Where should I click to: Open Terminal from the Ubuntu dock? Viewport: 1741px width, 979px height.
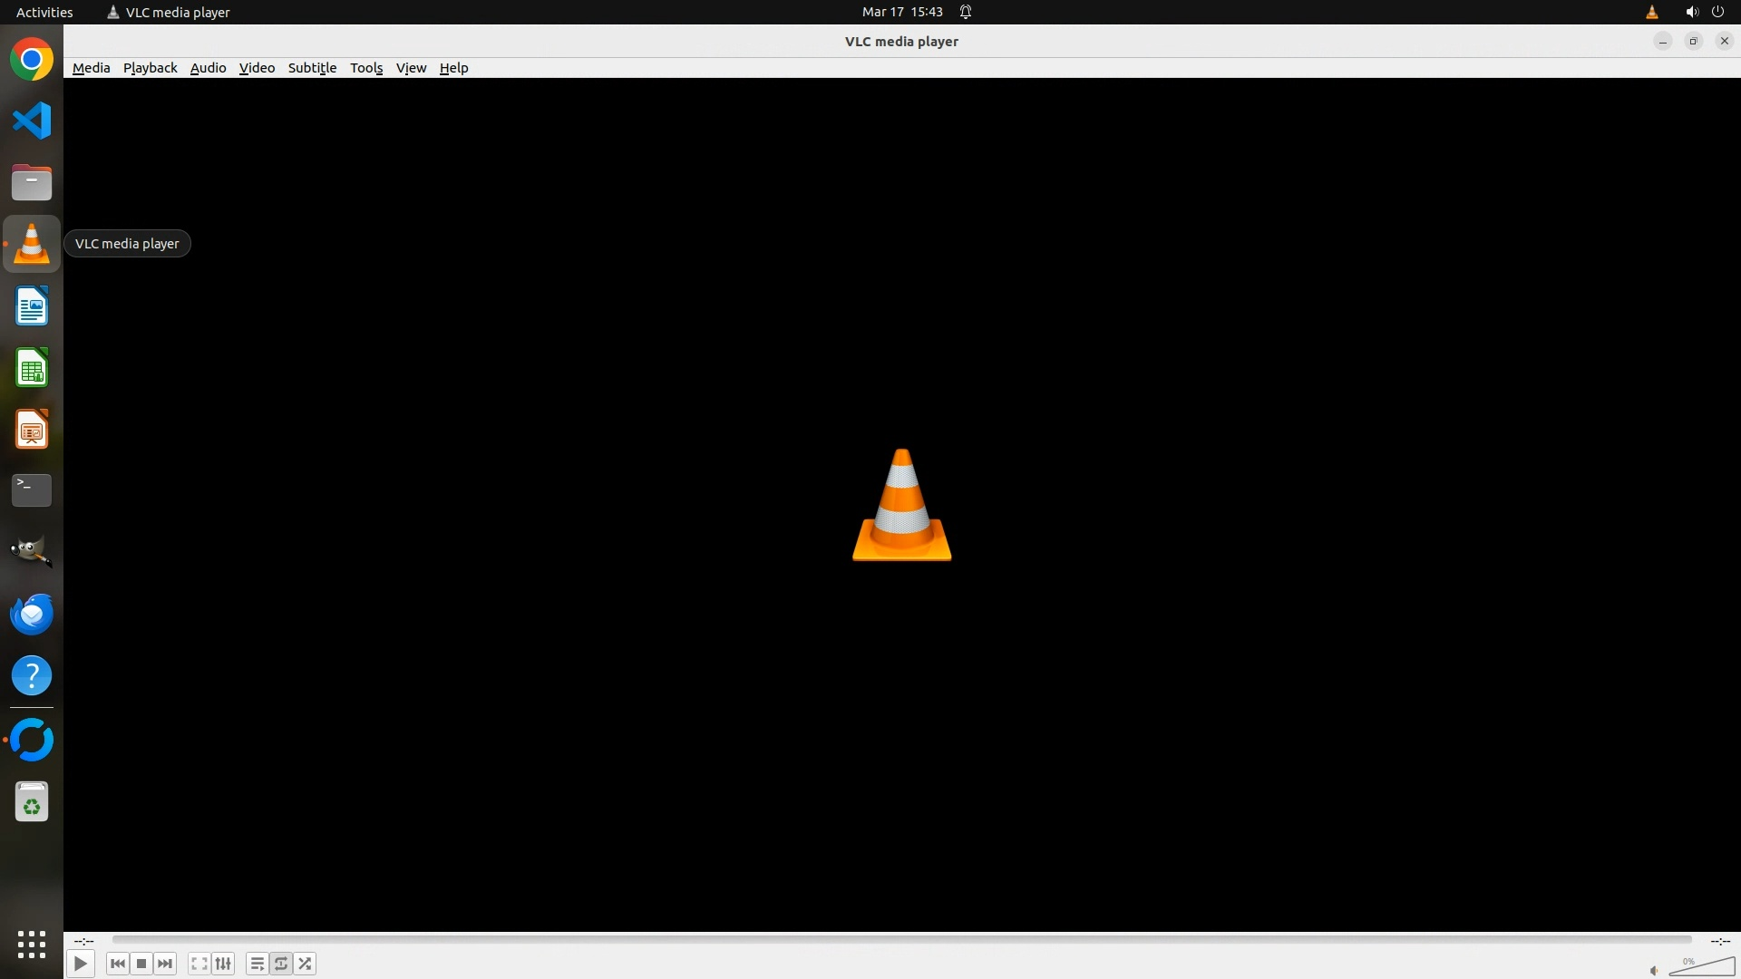[x=32, y=490]
